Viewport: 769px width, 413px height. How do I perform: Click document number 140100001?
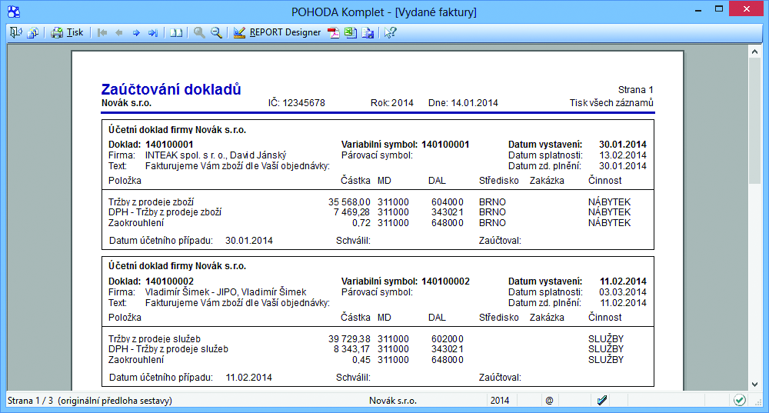click(169, 145)
